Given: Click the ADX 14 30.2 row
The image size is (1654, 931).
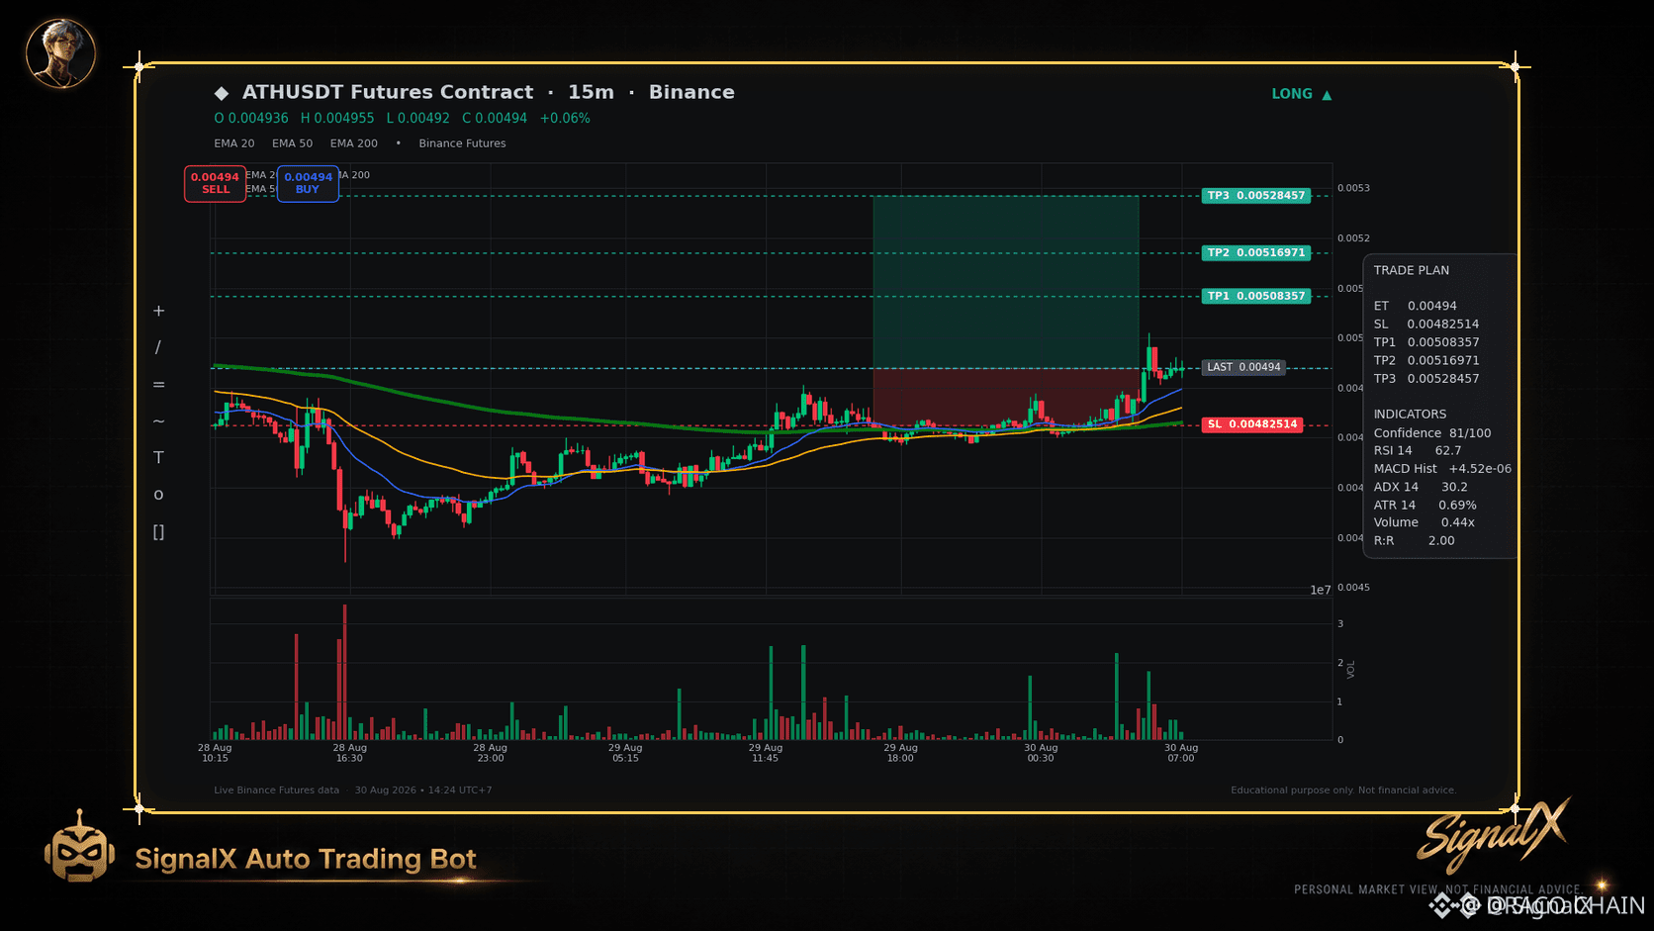Looking at the screenshot, I should coord(1421,487).
